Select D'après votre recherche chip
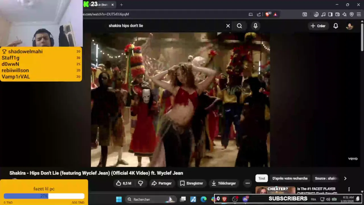Screen dimensions: 364x205 pos(290,179)
